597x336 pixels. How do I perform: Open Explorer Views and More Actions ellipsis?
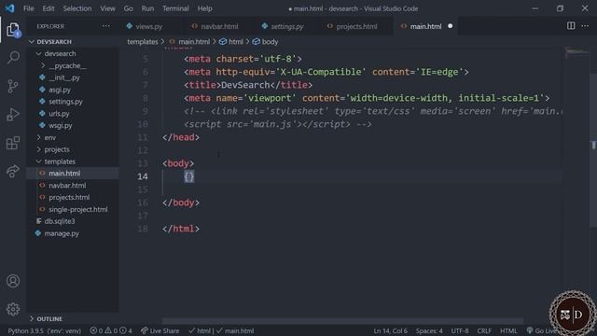click(106, 26)
